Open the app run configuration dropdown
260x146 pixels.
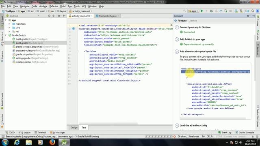(193, 11)
